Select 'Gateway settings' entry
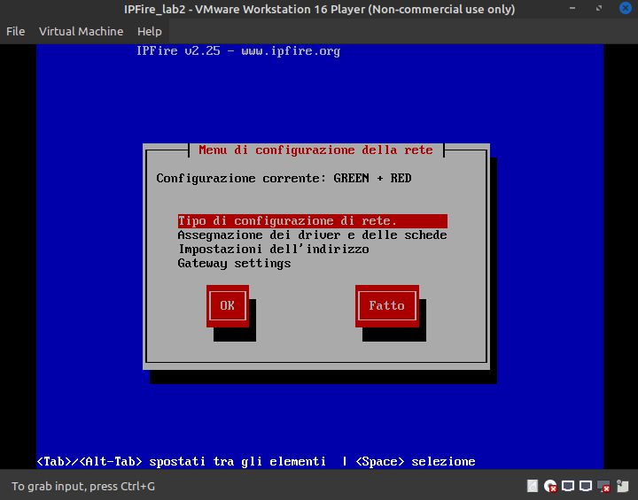This screenshot has height=500, width=638. pyautogui.click(x=234, y=264)
